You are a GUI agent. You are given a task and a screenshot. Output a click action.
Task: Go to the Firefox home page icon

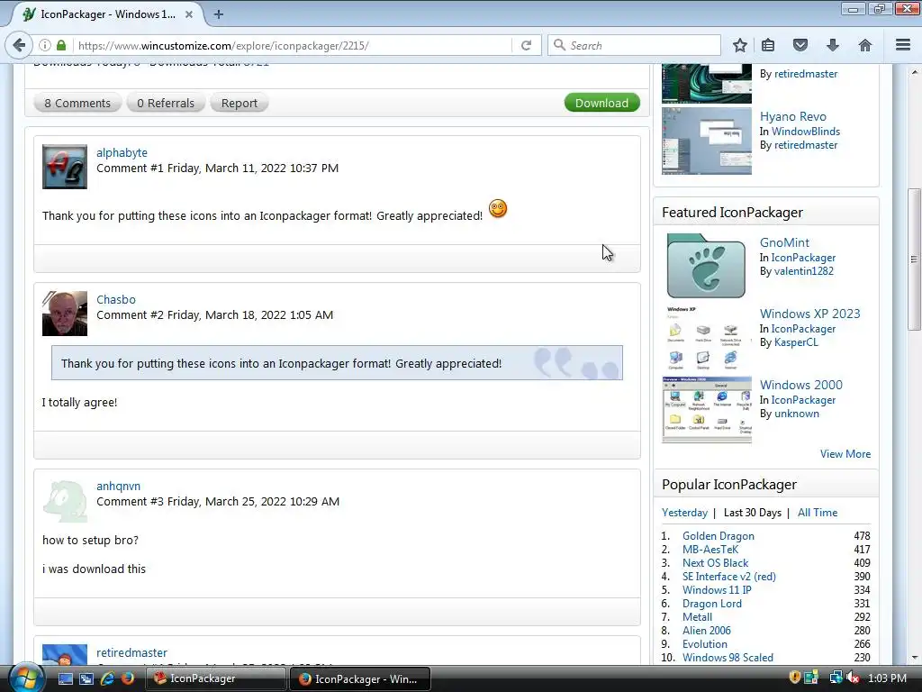click(865, 45)
